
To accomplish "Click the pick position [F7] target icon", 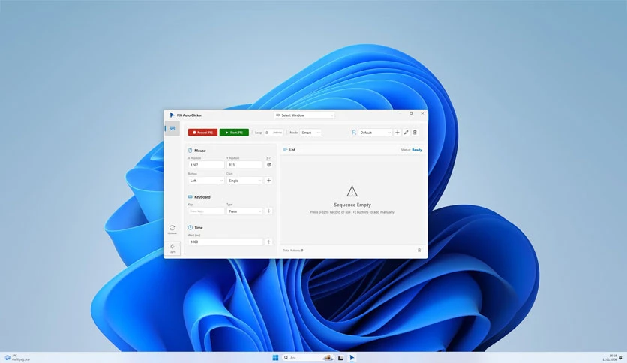I will 269,165.
